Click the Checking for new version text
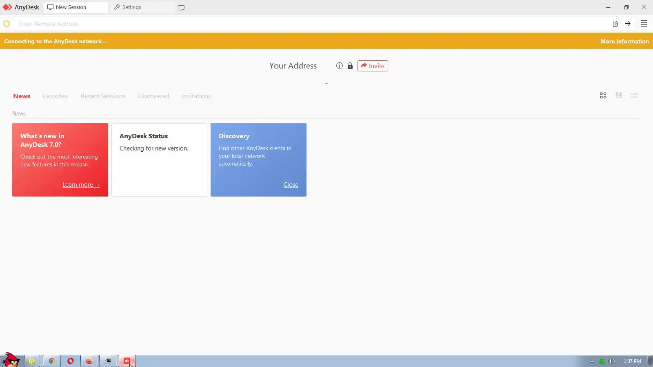Viewport: 653px width, 367px height. point(154,148)
